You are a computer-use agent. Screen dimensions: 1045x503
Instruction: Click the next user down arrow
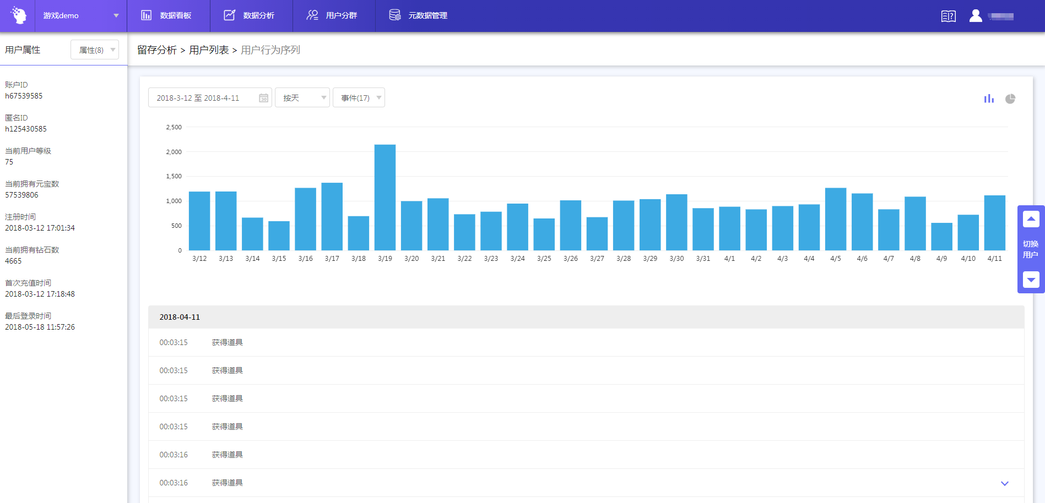[x=1031, y=280]
